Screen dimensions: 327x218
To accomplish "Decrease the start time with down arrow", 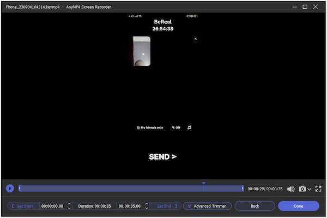I will pyautogui.click(x=69, y=208).
